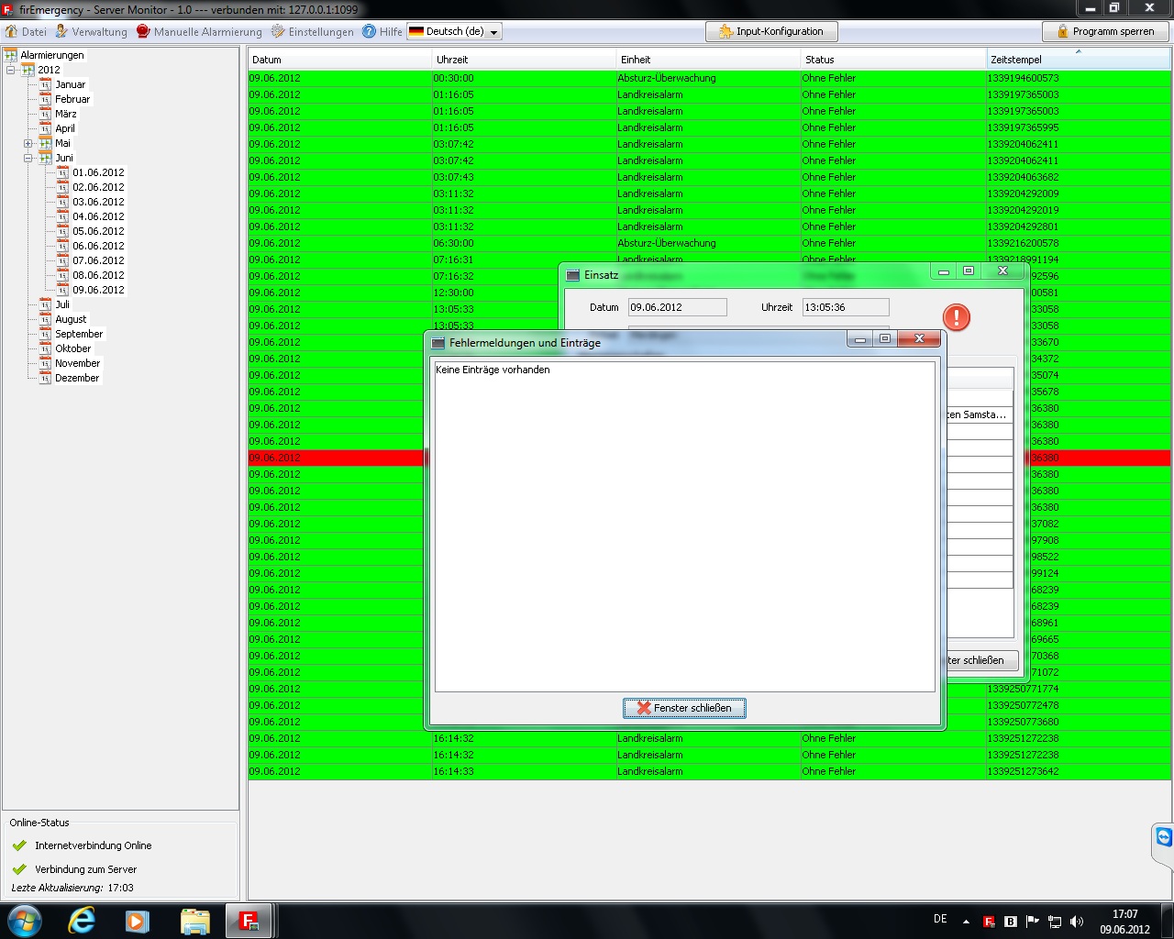Open Windows Explorer folder icon in taskbar
Viewport: 1174px width, 939px height.
tap(194, 921)
